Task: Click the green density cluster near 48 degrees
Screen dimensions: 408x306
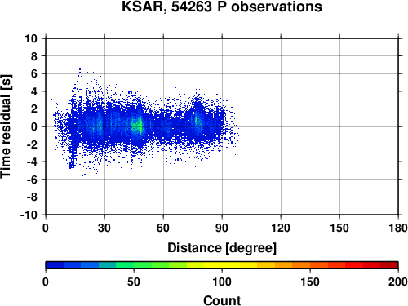Action: tap(140, 126)
